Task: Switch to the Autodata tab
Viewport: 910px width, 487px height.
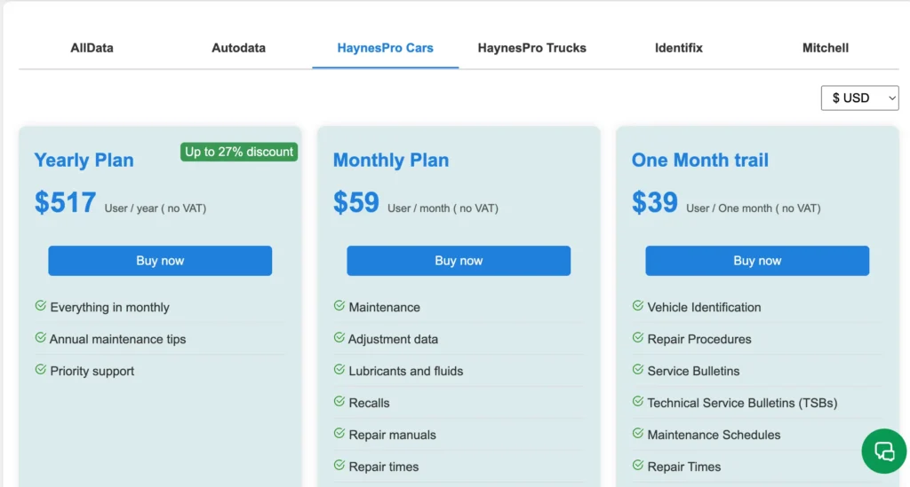Action: point(238,48)
